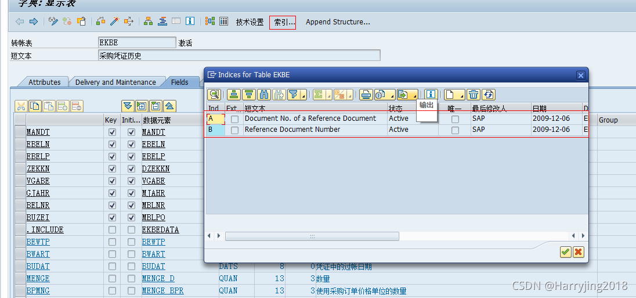Toggle Display/Change glasses-pencil icon
Screen dimensions: 636x298
click(53, 21)
